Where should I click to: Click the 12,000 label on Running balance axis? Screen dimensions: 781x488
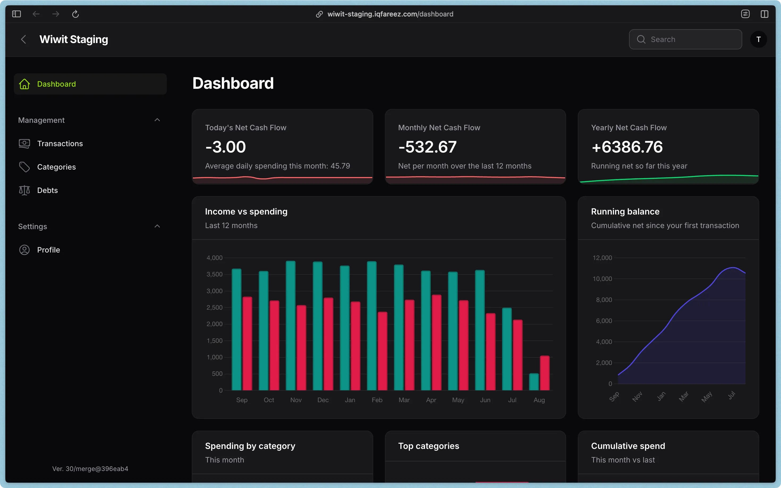(x=602, y=258)
